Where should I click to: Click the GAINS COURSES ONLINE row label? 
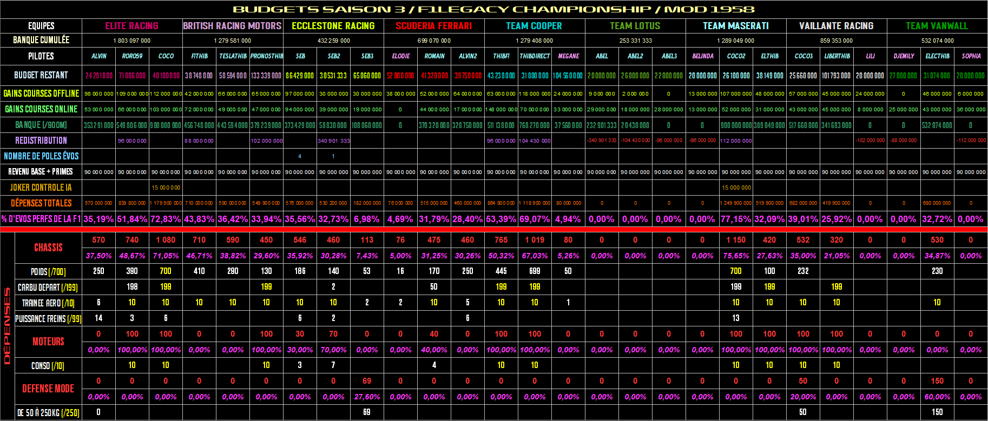41,109
